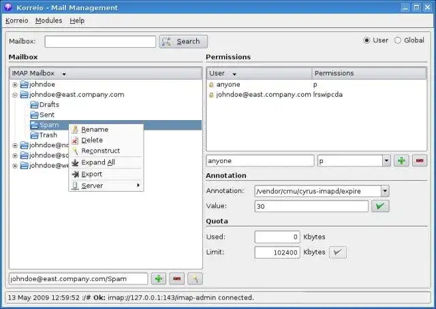Click the johndoe mailbox folder icon
Screen dimensions: 436x309
(x=25, y=85)
